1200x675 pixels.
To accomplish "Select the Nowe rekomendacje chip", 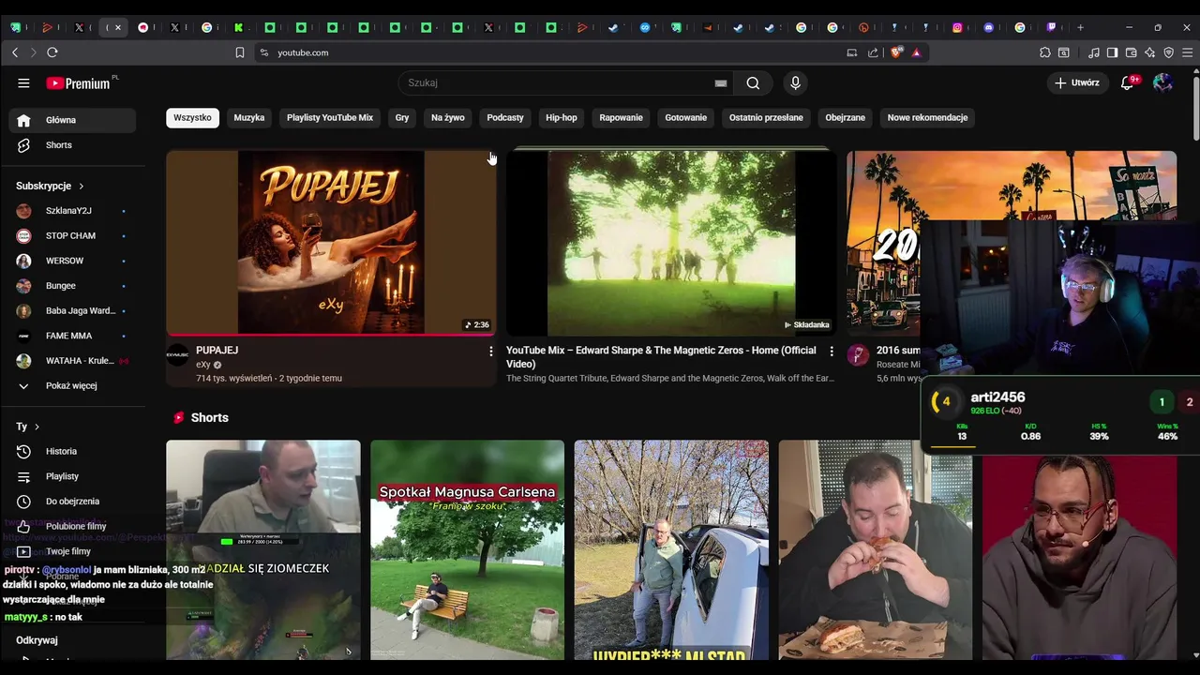I will point(927,118).
